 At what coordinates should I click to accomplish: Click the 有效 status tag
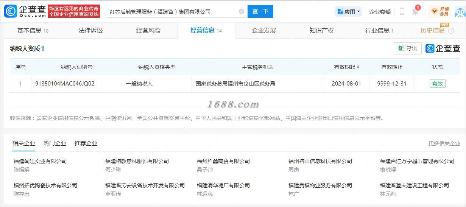tap(437, 84)
